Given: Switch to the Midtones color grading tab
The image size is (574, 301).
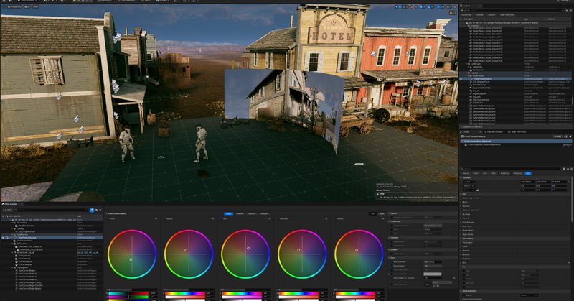Looking at the screenshot, I should (x=252, y=213).
